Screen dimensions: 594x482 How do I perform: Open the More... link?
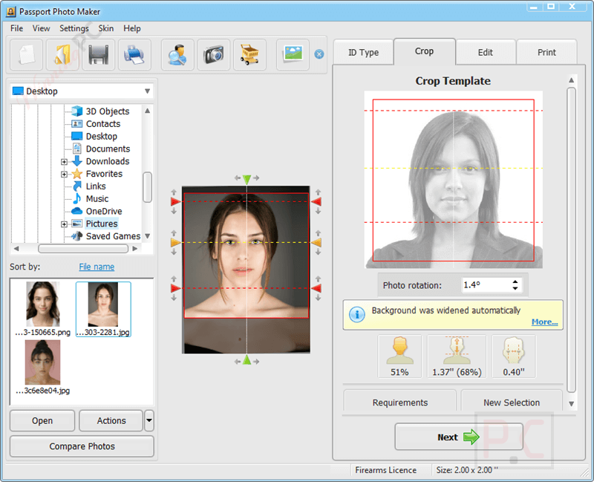(544, 322)
